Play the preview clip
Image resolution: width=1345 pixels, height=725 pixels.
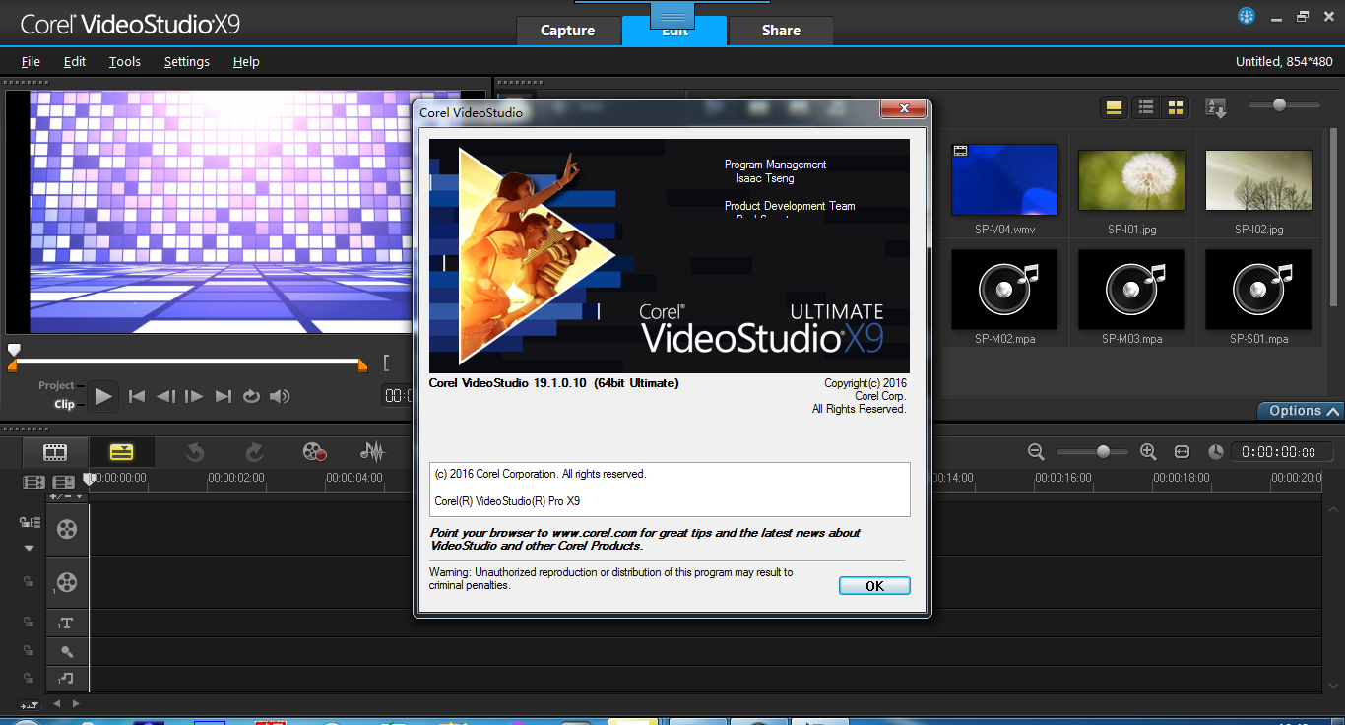103,396
